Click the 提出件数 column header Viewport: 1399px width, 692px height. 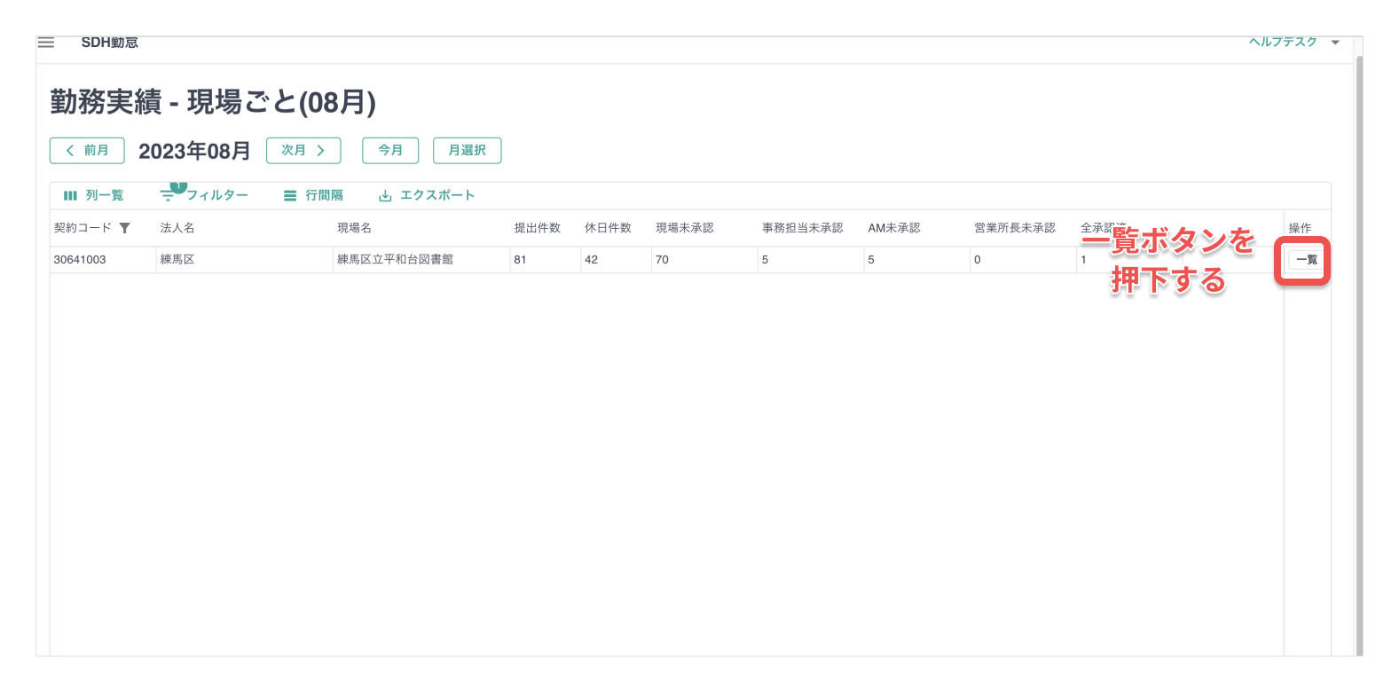tap(538, 228)
